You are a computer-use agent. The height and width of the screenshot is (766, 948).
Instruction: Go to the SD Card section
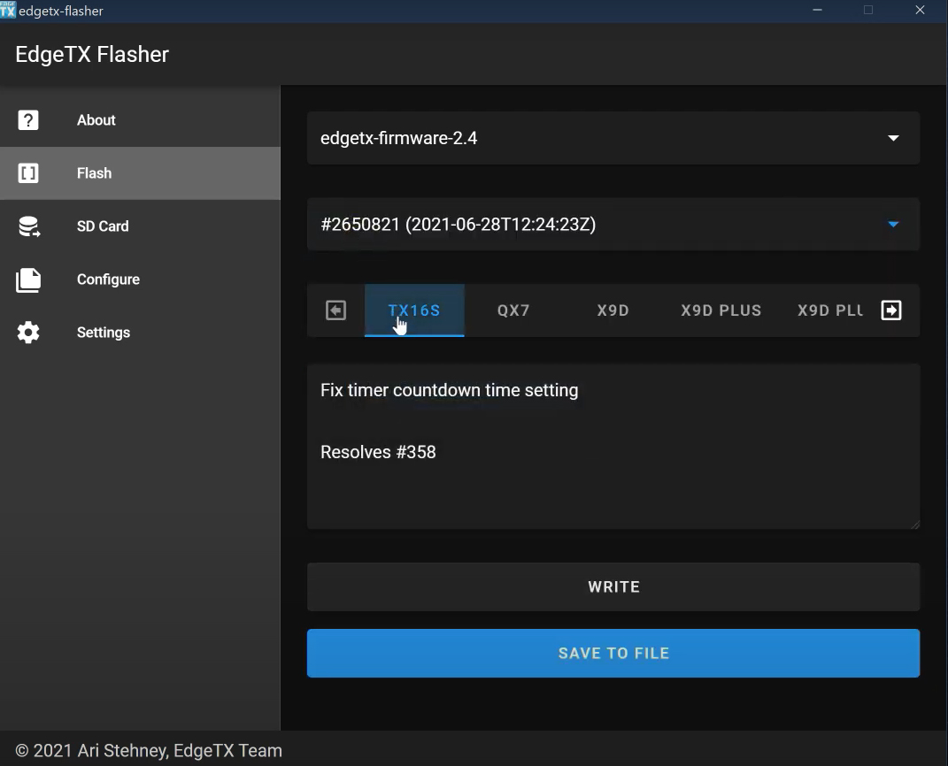click(x=140, y=226)
